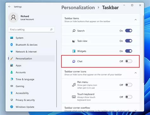Click the right pane vertical scrollbar
This screenshot has height=115, width=150.
[143, 49]
